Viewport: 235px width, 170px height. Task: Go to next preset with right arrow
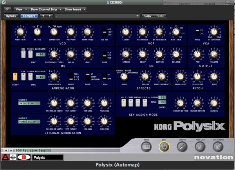(x=50, y=16)
